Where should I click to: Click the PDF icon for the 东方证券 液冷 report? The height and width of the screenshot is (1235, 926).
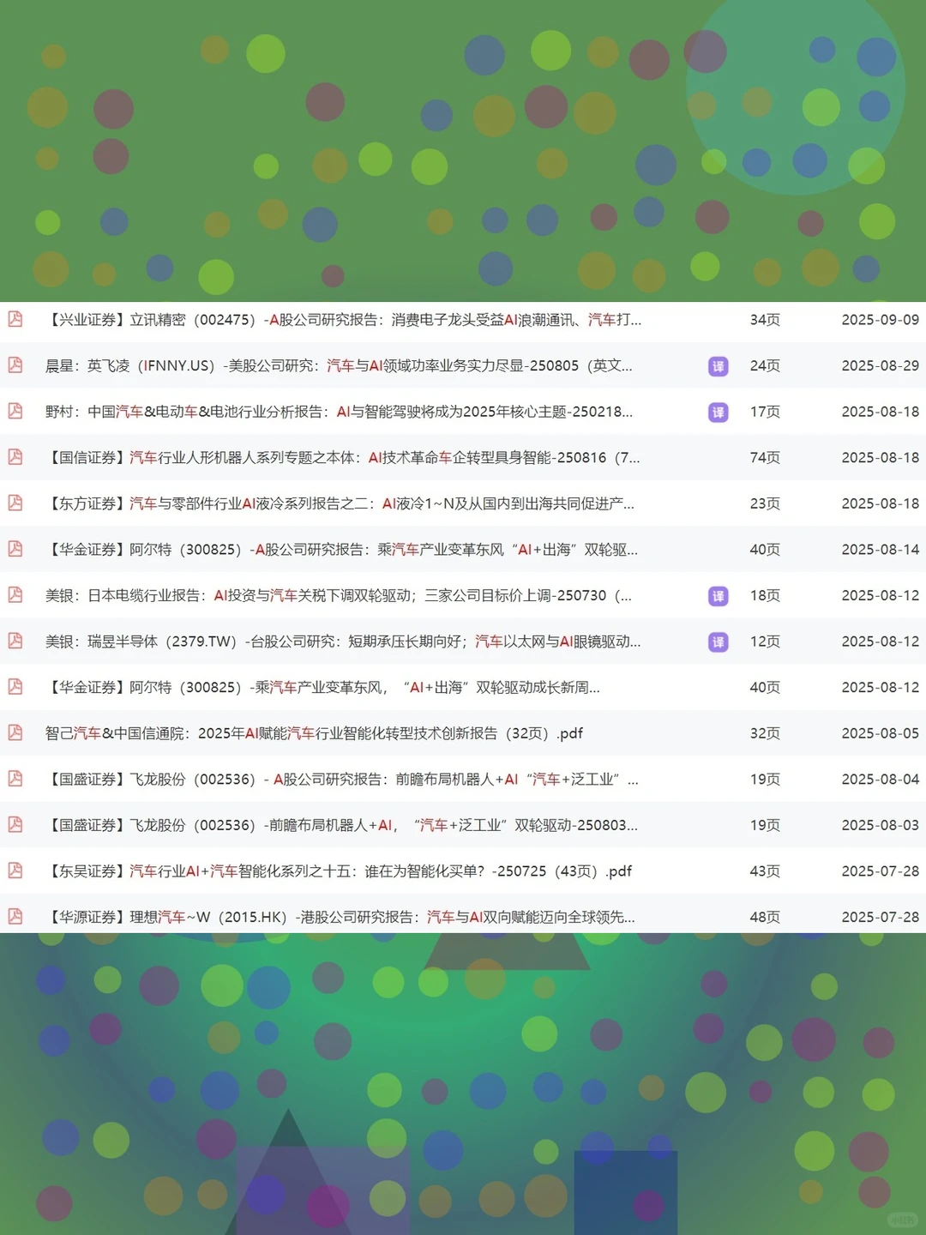click(x=15, y=503)
